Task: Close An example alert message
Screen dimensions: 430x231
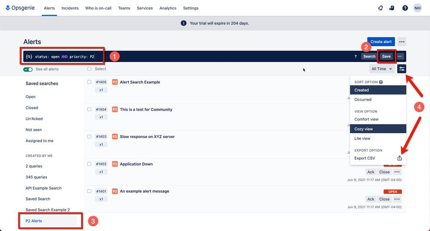Action: (384, 199)
